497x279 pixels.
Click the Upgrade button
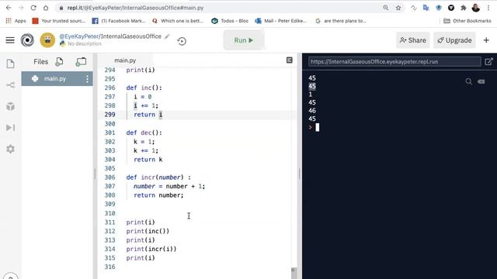(x=454, y=40)
